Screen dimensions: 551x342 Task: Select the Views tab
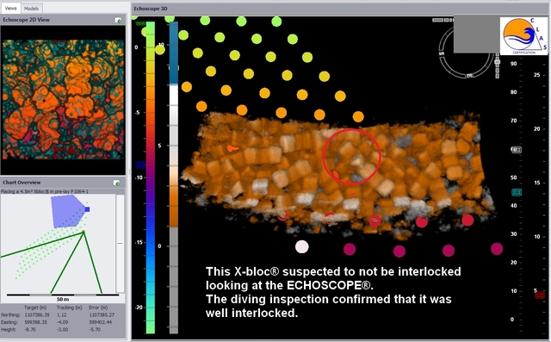pyautogui.click(x=10, y=8)
